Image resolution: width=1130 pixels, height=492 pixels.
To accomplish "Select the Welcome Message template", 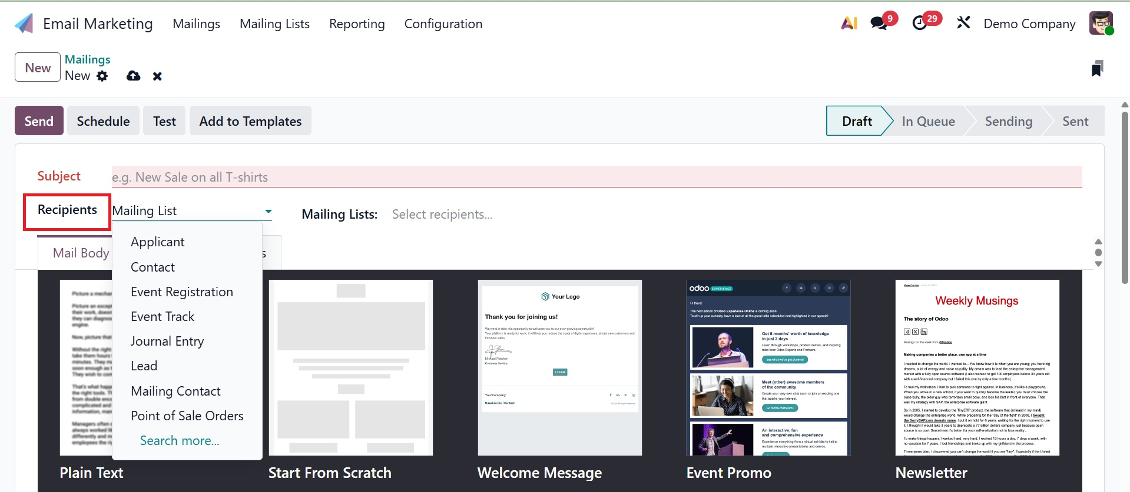I will tap(560, 368).
